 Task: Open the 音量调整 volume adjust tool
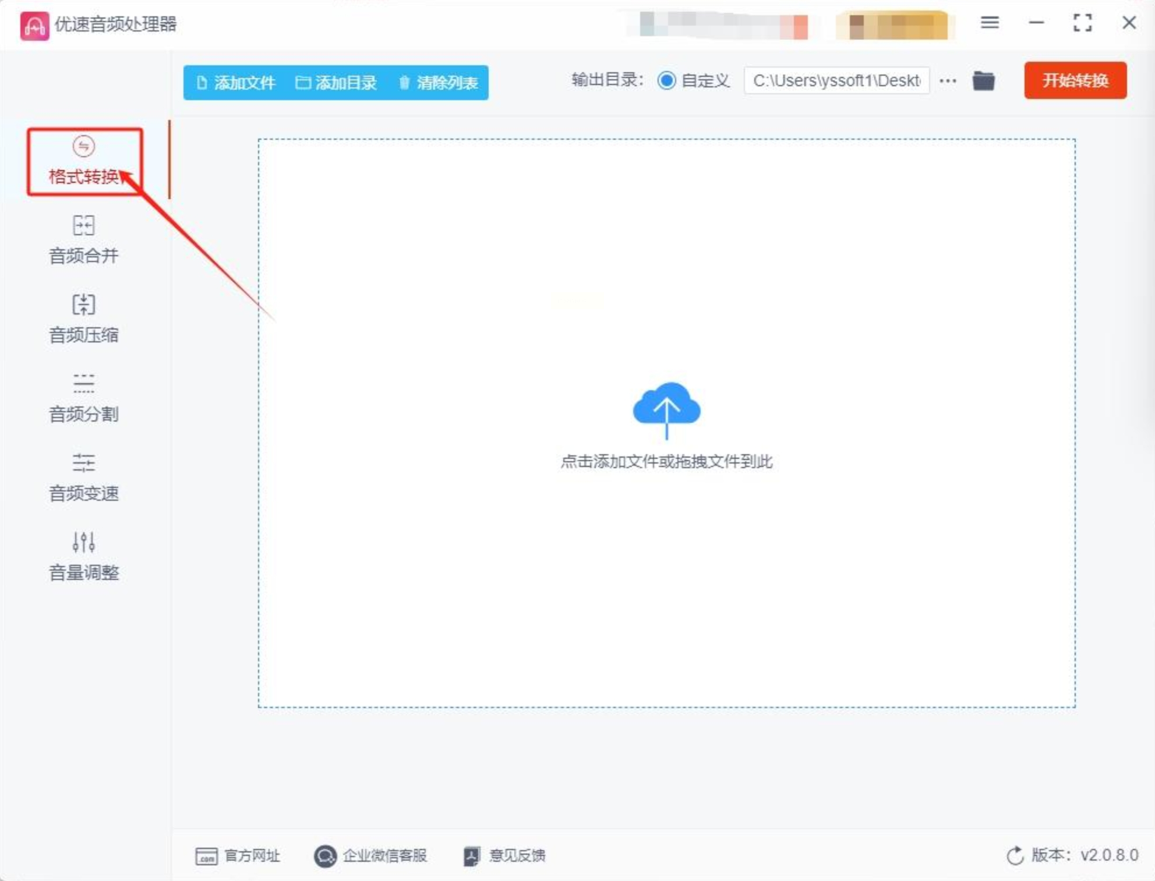83,556
